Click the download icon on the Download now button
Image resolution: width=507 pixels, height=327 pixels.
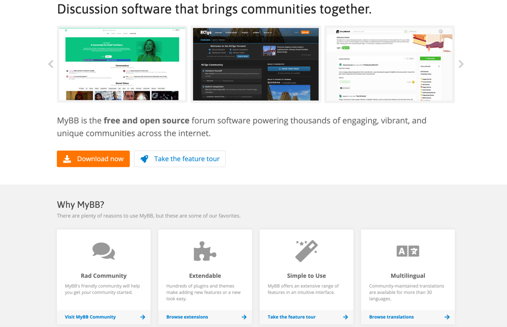(x=68, y=159)
